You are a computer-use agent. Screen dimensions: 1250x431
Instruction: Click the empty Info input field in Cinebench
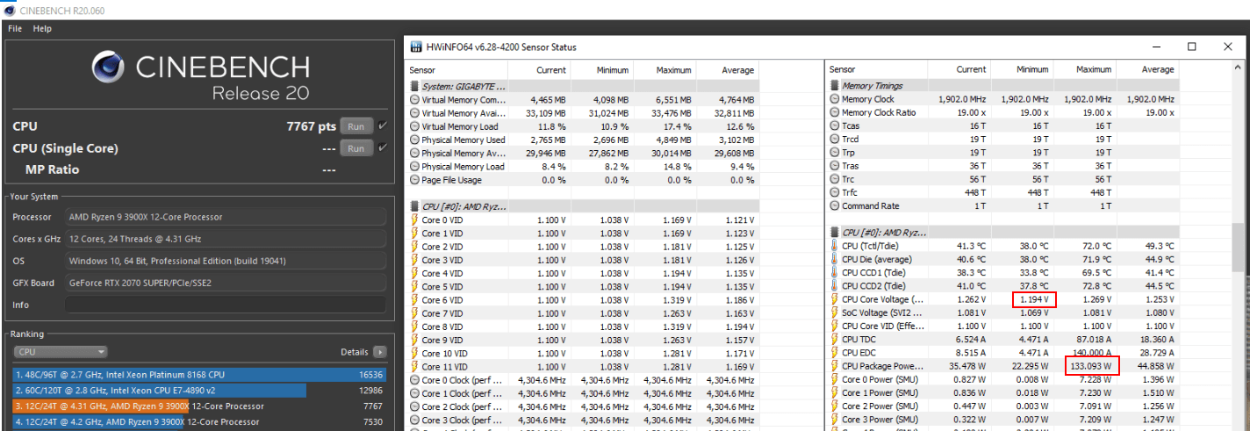(x=225, y=305)
